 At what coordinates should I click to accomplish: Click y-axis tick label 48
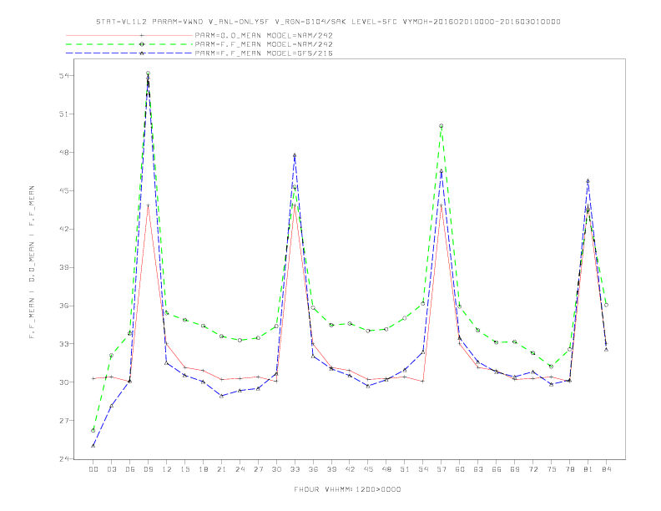coord(64,152)
